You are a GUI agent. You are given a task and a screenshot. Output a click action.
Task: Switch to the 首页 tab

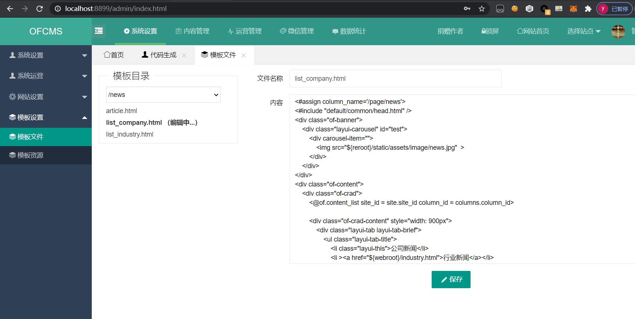(x=114, y=55)
